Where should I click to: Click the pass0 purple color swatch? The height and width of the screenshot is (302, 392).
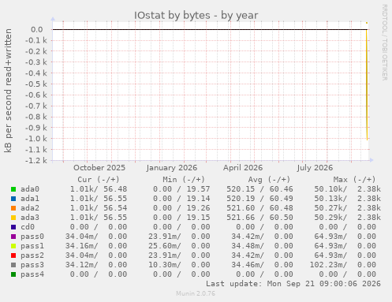click(13, 237)
